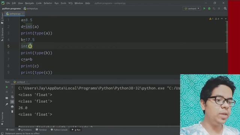Open the Window menu
This screenshot has height=135, width=240.
click(79, 3)
